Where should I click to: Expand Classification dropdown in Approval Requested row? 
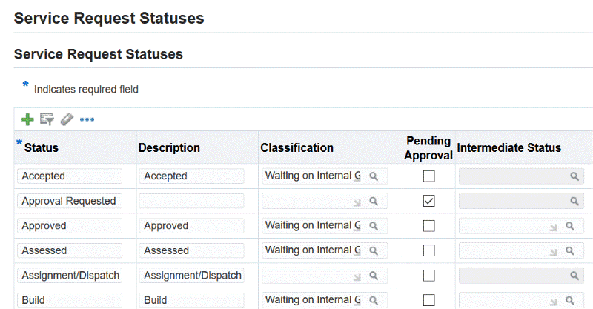(357, 202)
